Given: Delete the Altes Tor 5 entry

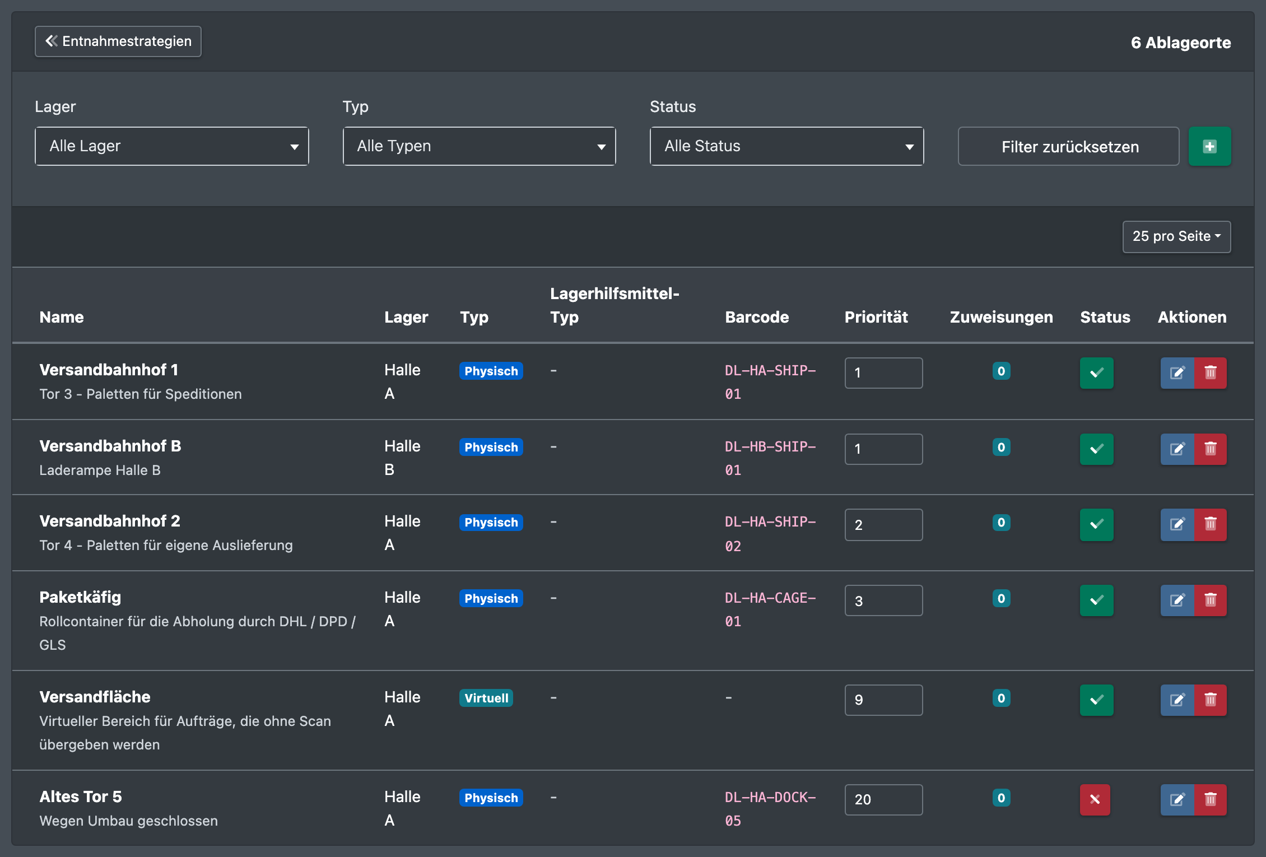Looking at the screenshot, I should pos(1211,800).
